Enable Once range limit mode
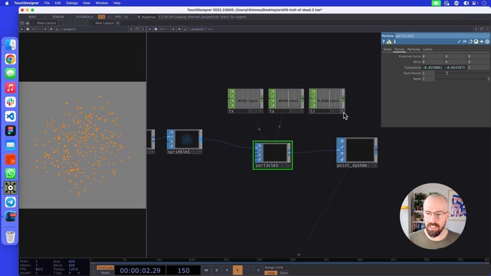Screen dimensions: 491x276 coord(283,272)
